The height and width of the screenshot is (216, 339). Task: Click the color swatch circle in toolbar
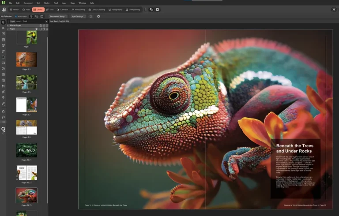click(4, 129)
